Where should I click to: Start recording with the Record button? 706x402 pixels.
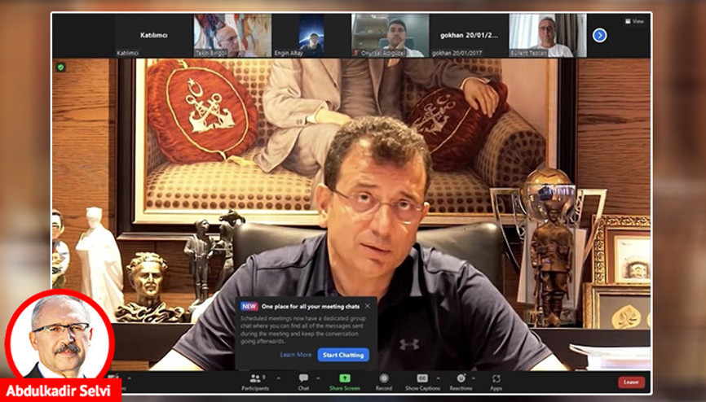coord(383,379)
